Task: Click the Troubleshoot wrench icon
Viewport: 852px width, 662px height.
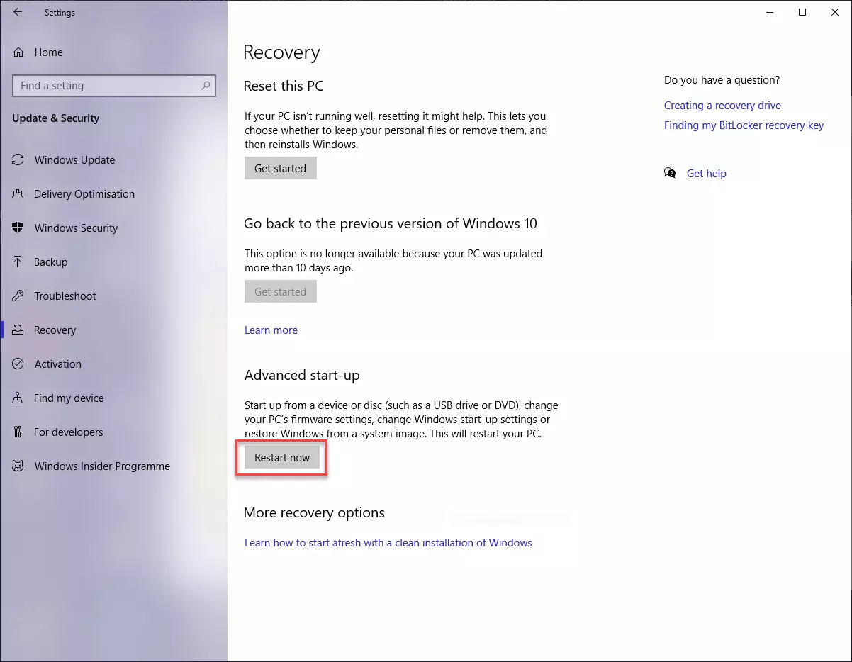Action: [x=18, y=296]
